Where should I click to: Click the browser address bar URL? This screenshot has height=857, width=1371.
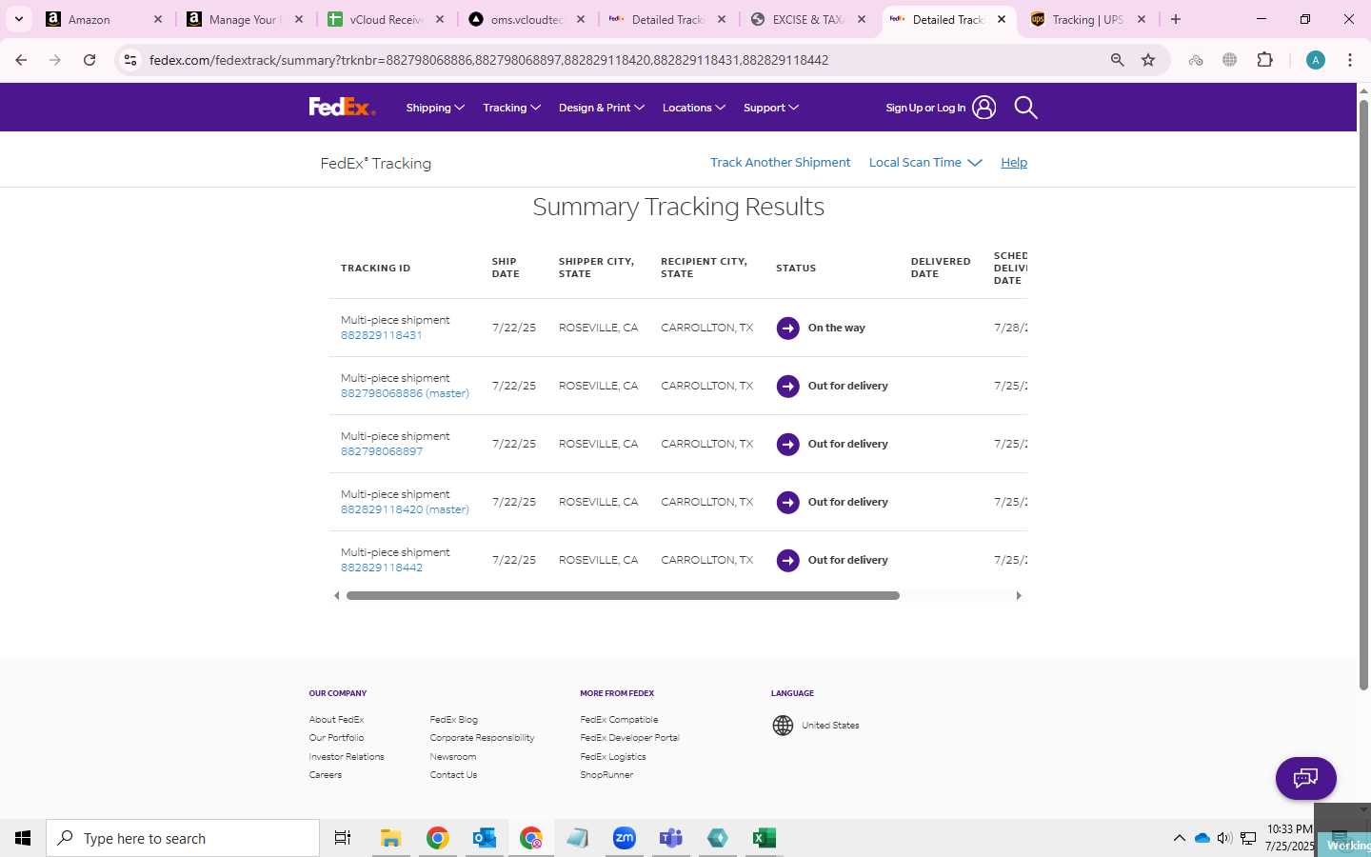click(488, 60)
